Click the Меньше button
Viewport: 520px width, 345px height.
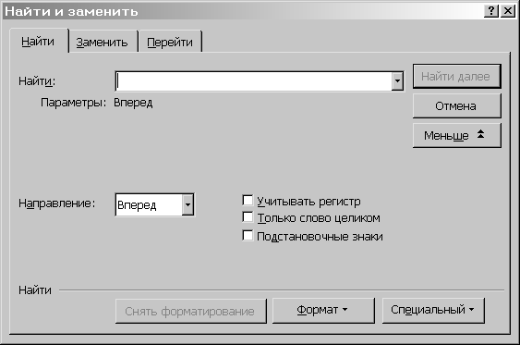point(456,135)
